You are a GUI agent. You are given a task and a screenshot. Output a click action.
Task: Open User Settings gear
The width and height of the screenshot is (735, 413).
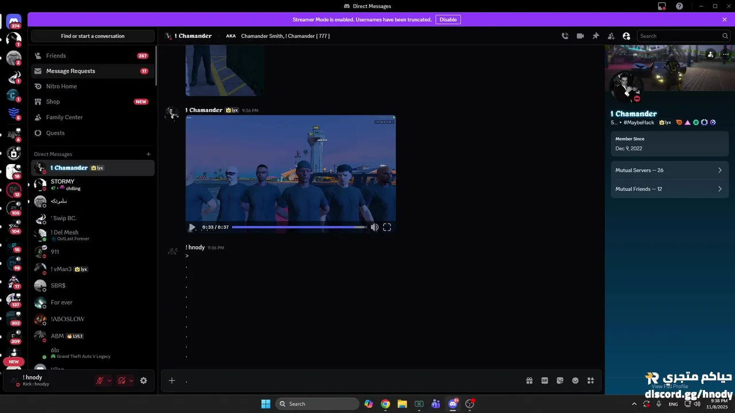coord(144,380)
